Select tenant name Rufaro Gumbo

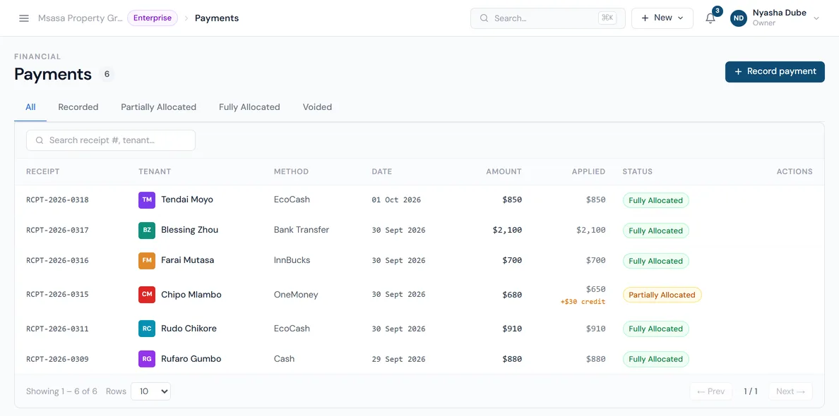191,359
